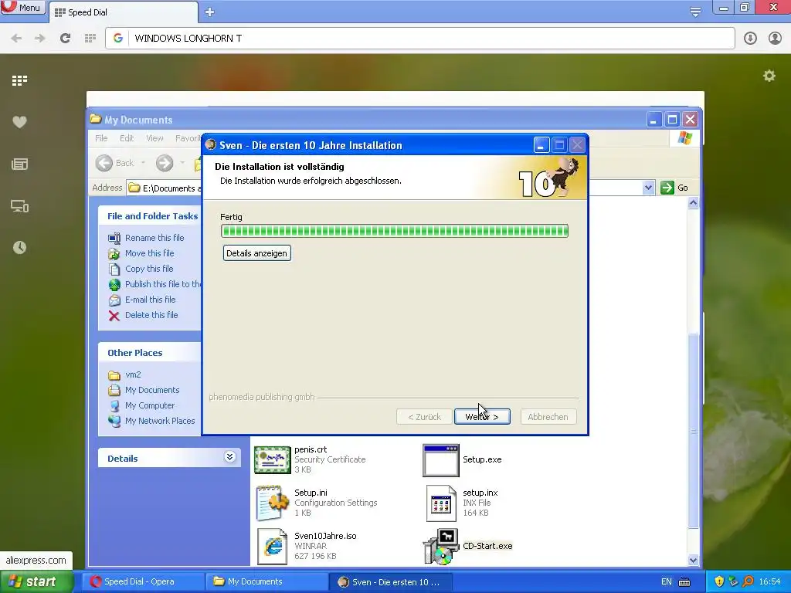791x593 pixels.
Task: Click the Go button in Explorer
Action: click(674, 188)
